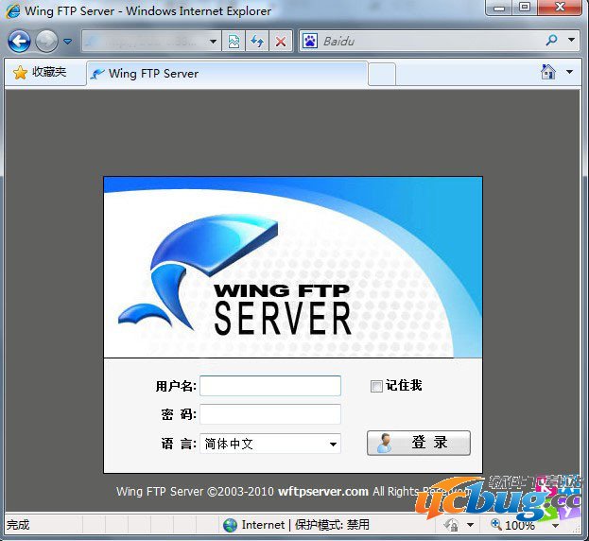This screenshot has height=541, width=589.
Task: Open the 语言 language dropdown 简体中文
Action: pyautogui.click(x=270, y=444)
